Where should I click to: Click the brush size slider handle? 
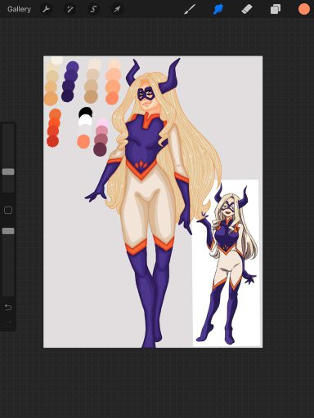8,171
